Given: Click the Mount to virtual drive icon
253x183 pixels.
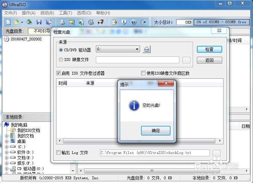Looking at the screenshot, I should click(x=91, y=22).
